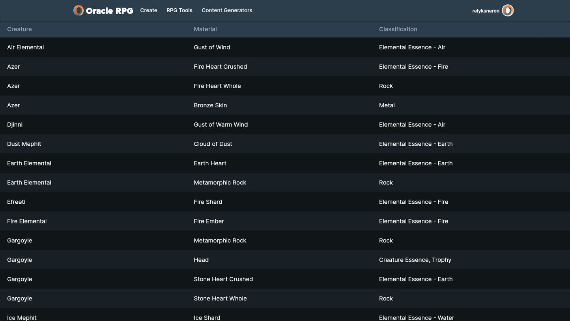570x321 pixels.
Task: Expand the RPG Tools menu
Action: tap(179, 11)
